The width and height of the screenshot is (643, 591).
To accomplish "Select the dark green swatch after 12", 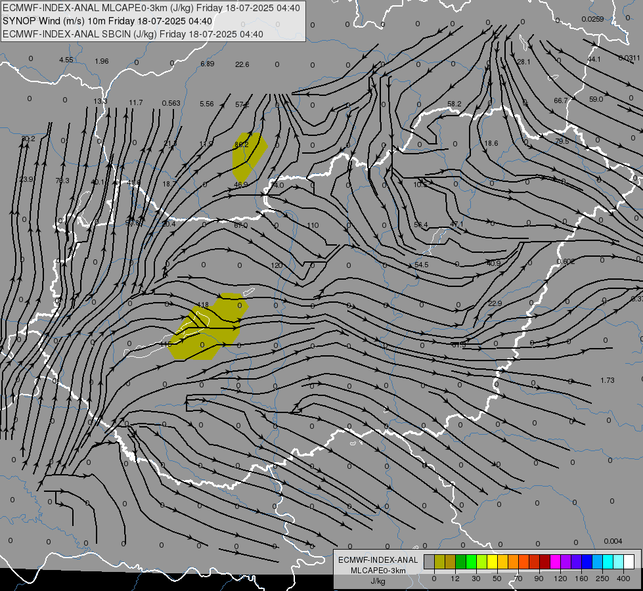I will coord(460,562).
